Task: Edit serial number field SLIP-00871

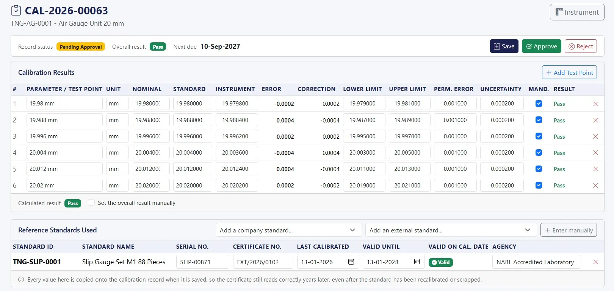Action: pyautogui.click(x=202, y=262)
